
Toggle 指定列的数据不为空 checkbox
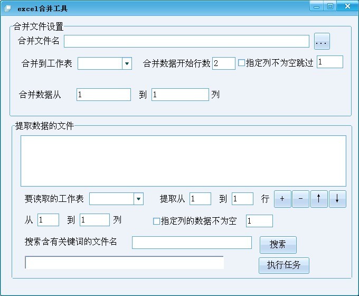(156, 221)
